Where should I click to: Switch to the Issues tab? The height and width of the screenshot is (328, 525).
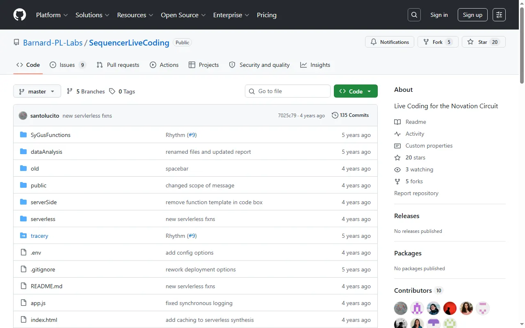(x=68, y=65)
